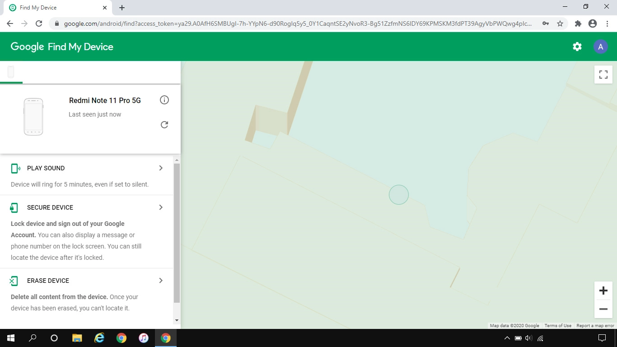Image resolution: width=617 pixels, height=347 pixels.
Task: Switch to the Find My Device browser tab
Action: coord(54,8)
